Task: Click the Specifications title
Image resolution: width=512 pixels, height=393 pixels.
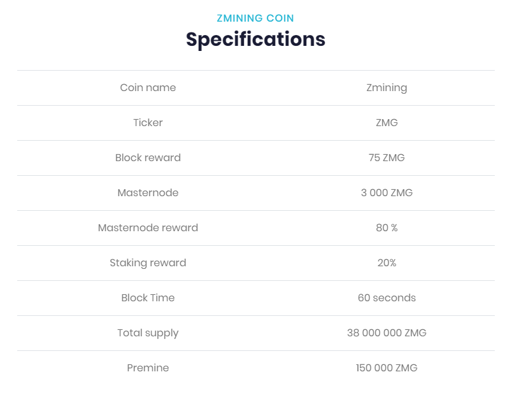Action: [255, 39]
